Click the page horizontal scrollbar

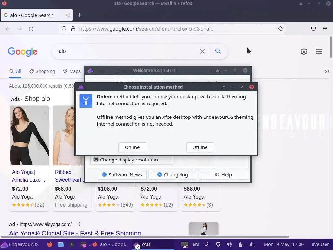coord(145,237)
